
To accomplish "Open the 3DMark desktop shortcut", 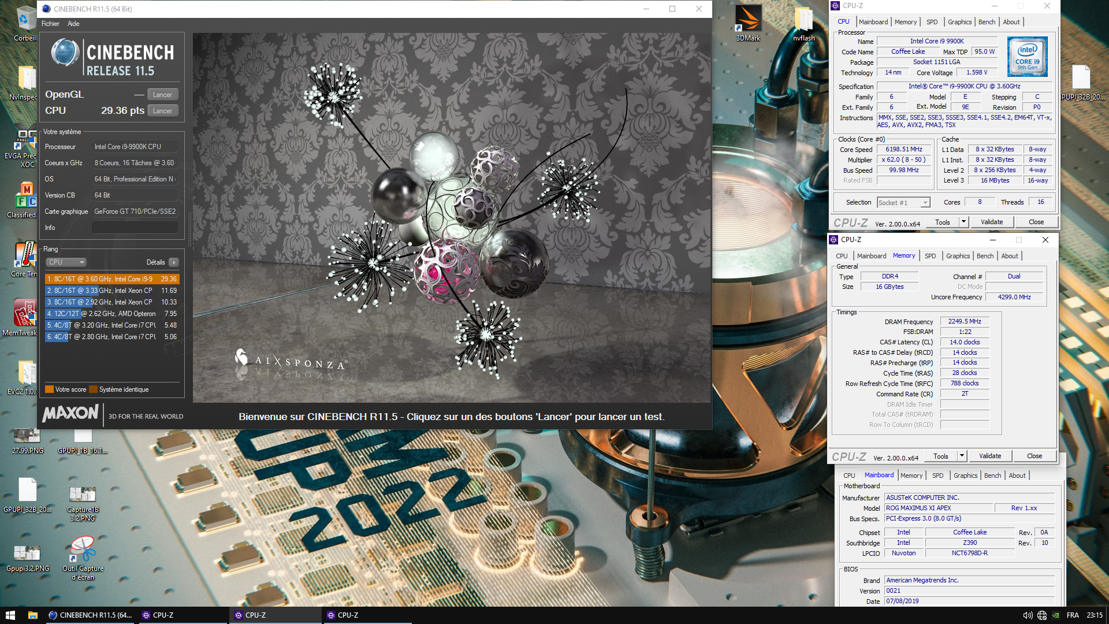I will (748, 23).
